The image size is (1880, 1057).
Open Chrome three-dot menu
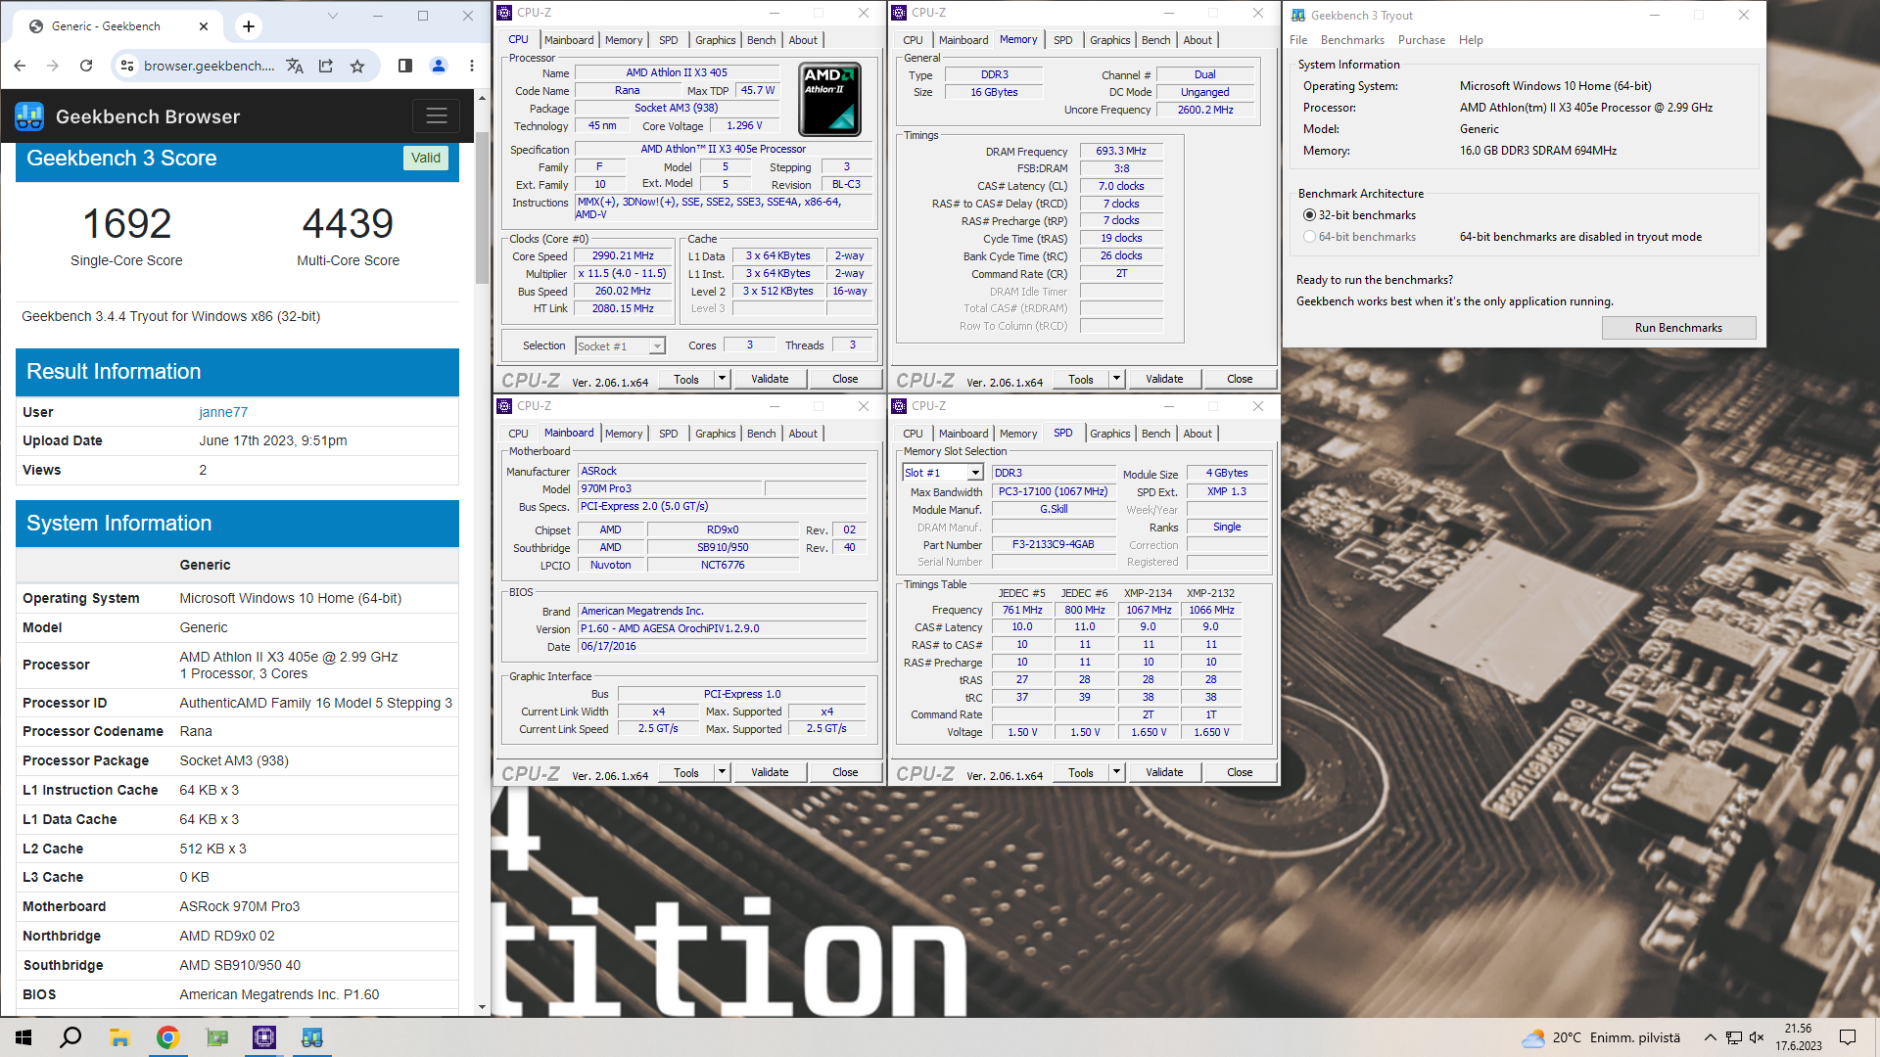tap(472, 66)
